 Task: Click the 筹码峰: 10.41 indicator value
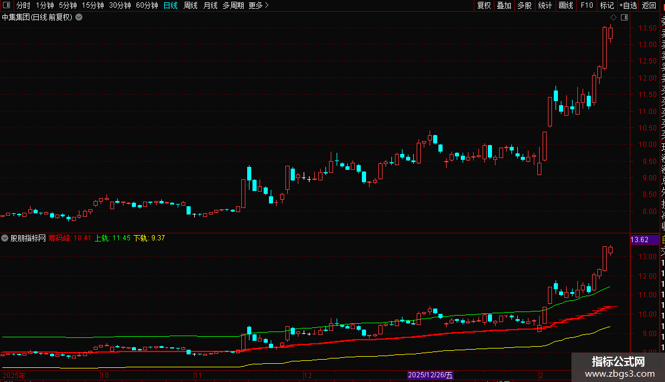click(x=70, y=238)
